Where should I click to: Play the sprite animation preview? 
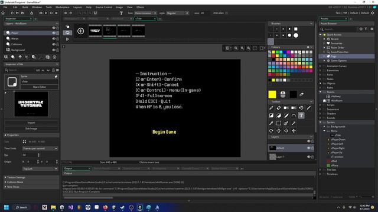pyautogui.click(x=67, y=39)
